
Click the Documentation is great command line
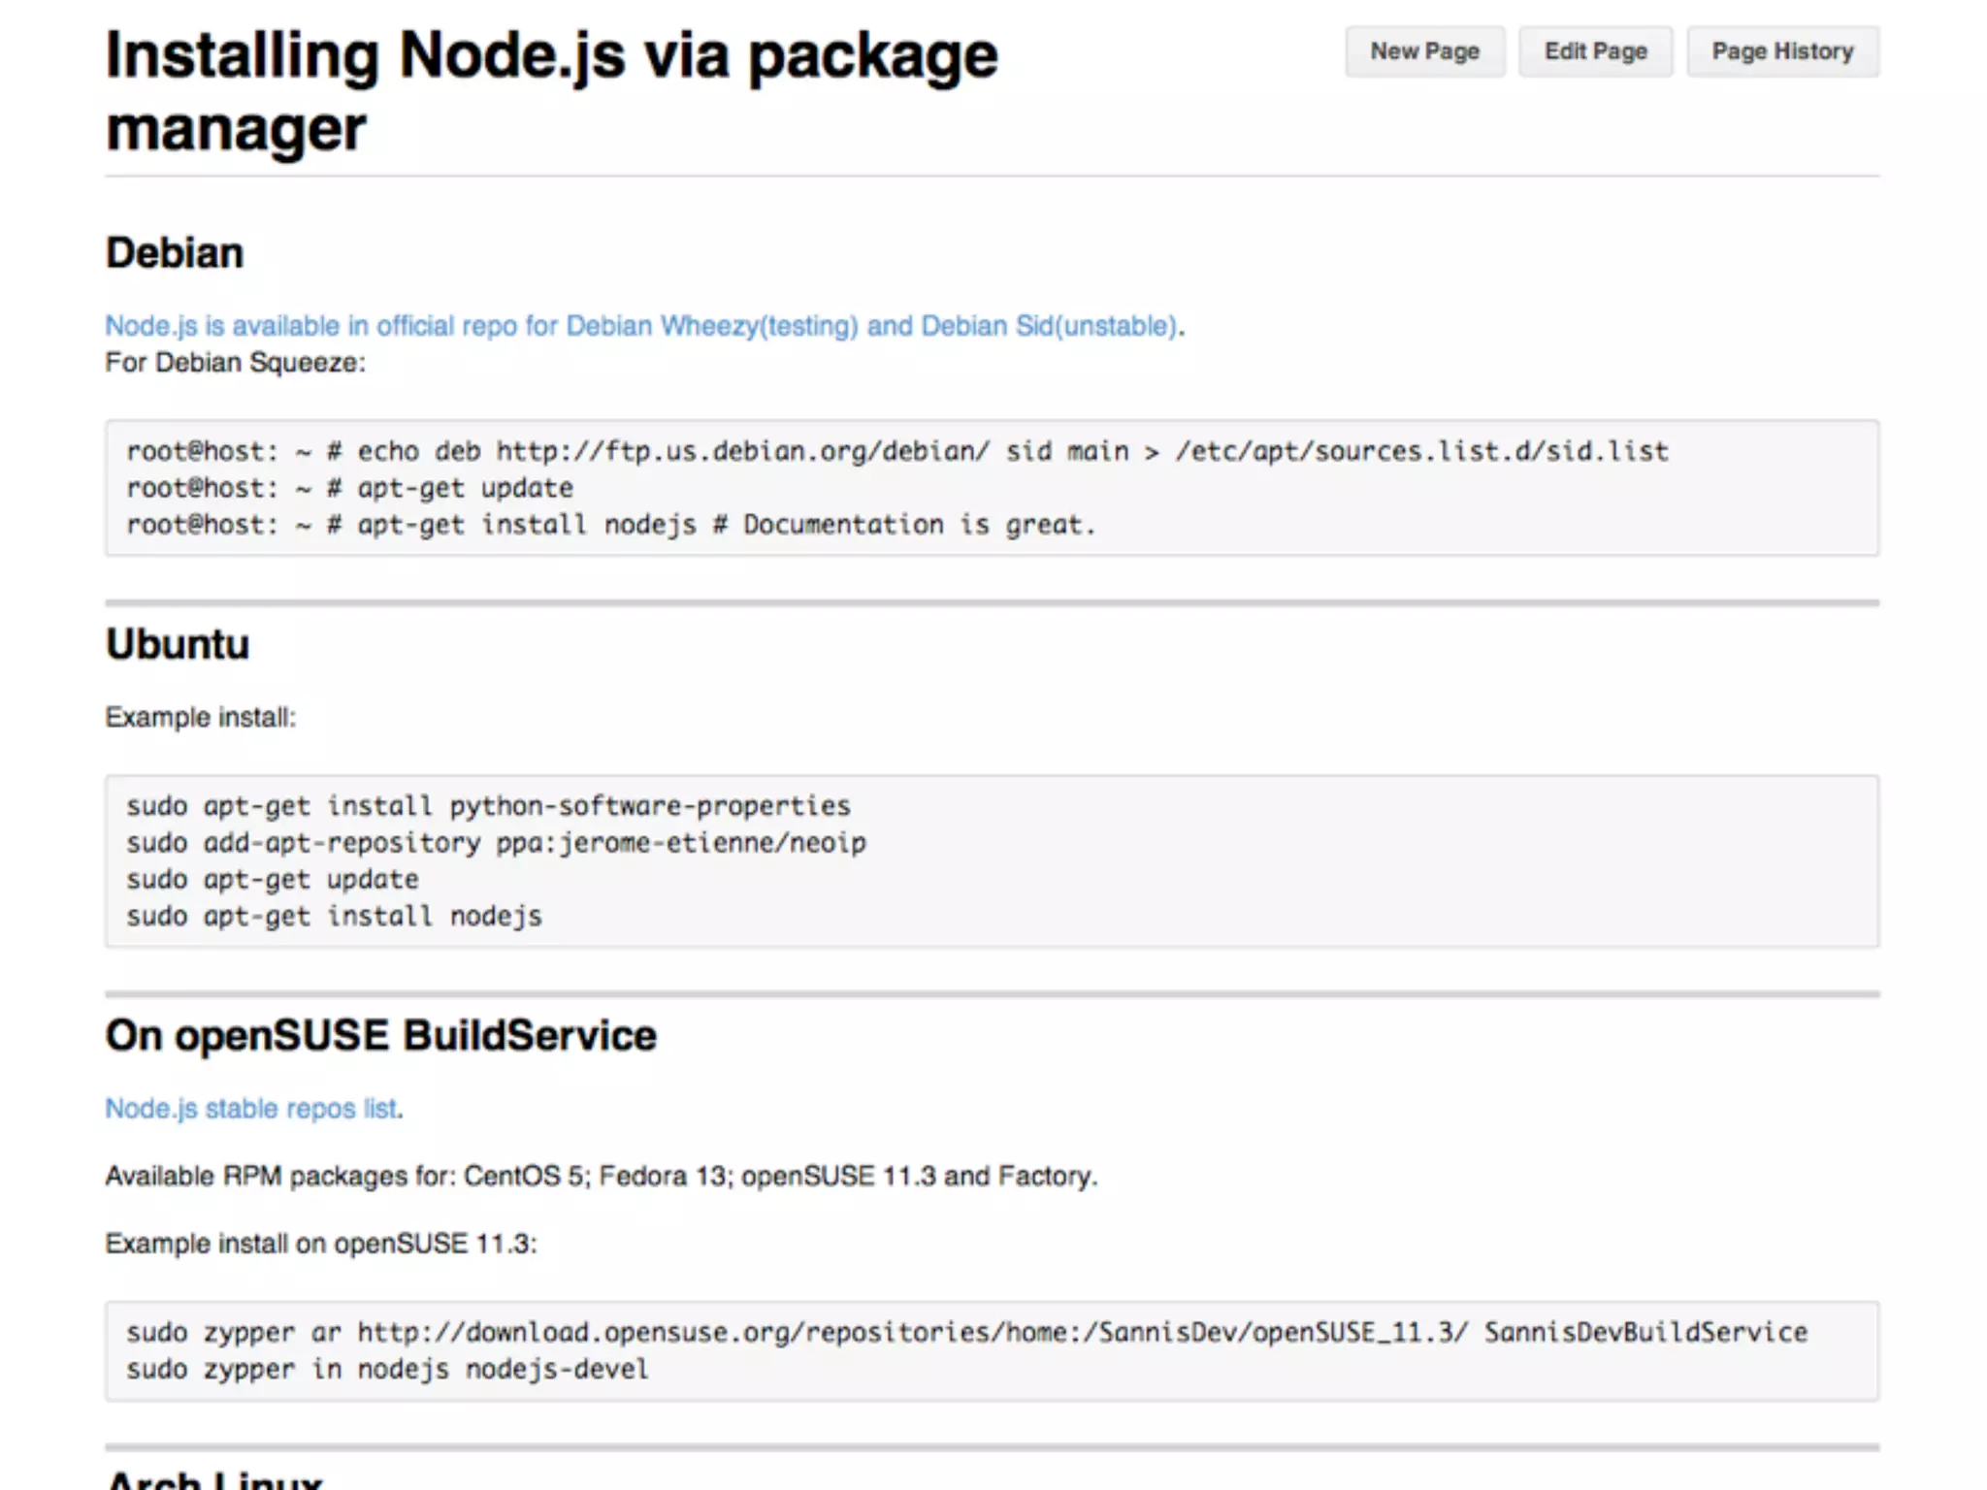click(x=611, y=525)
